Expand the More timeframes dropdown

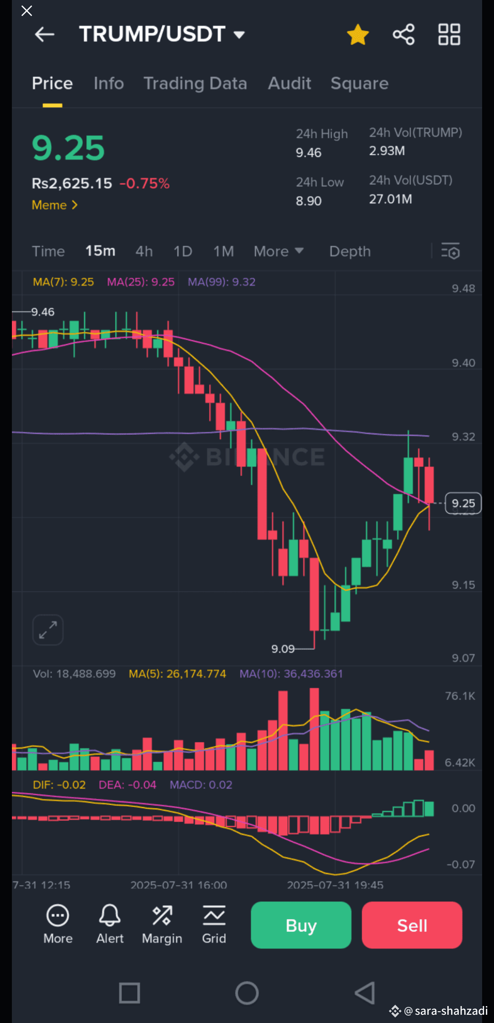point(278,251)
